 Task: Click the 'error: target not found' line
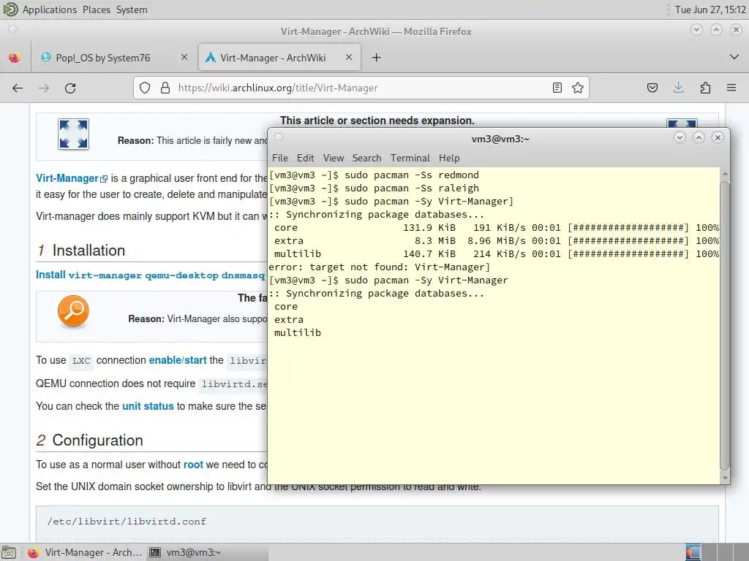point(380,267)
